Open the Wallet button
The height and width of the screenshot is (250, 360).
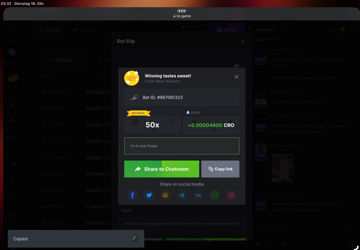227,30
